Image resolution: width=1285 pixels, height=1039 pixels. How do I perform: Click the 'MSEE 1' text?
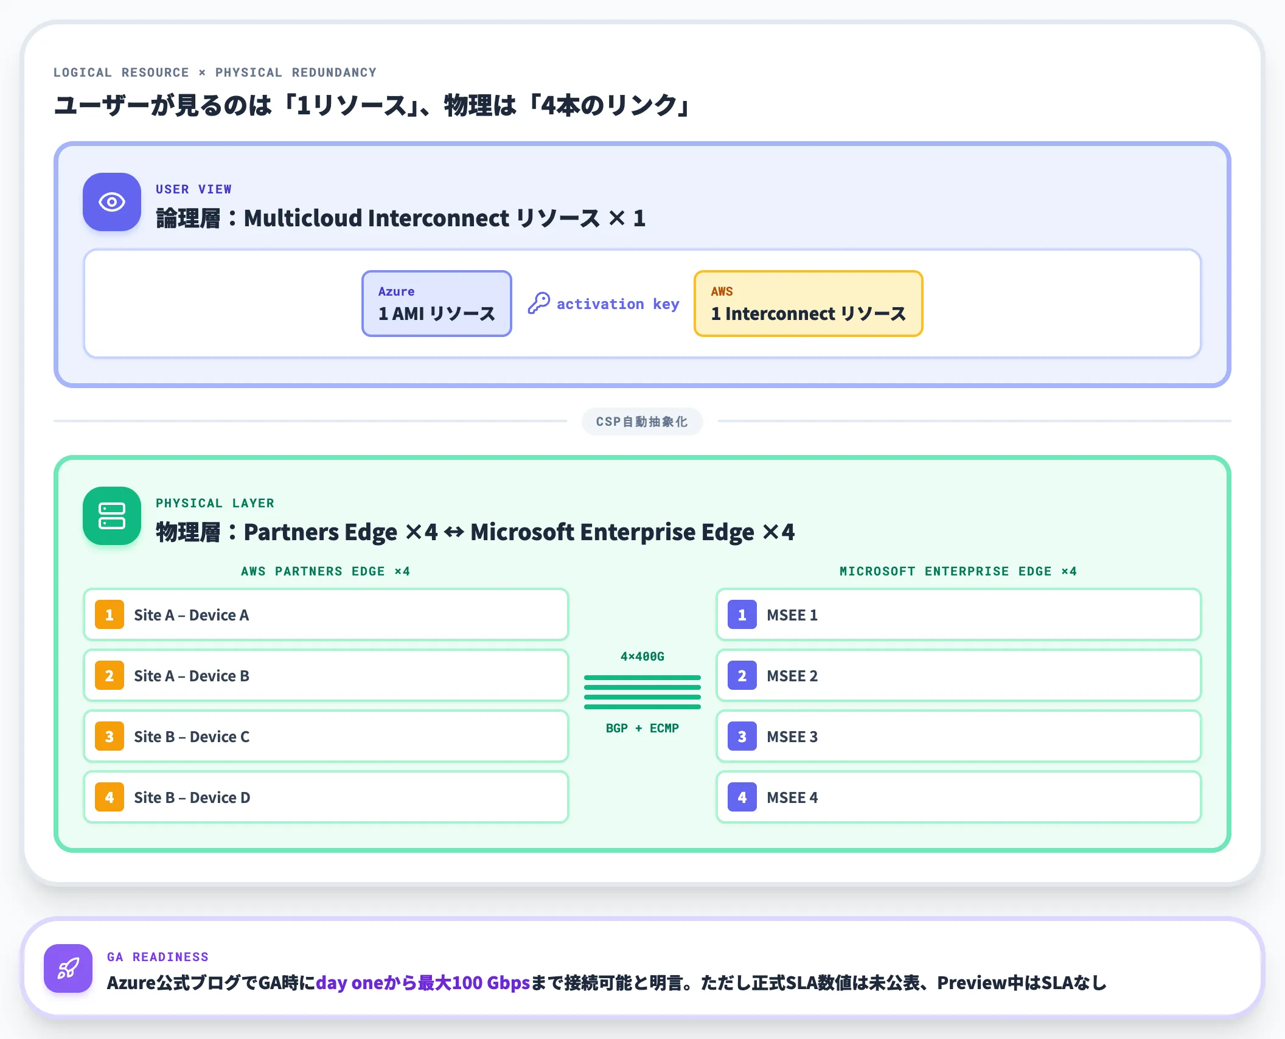792,615
